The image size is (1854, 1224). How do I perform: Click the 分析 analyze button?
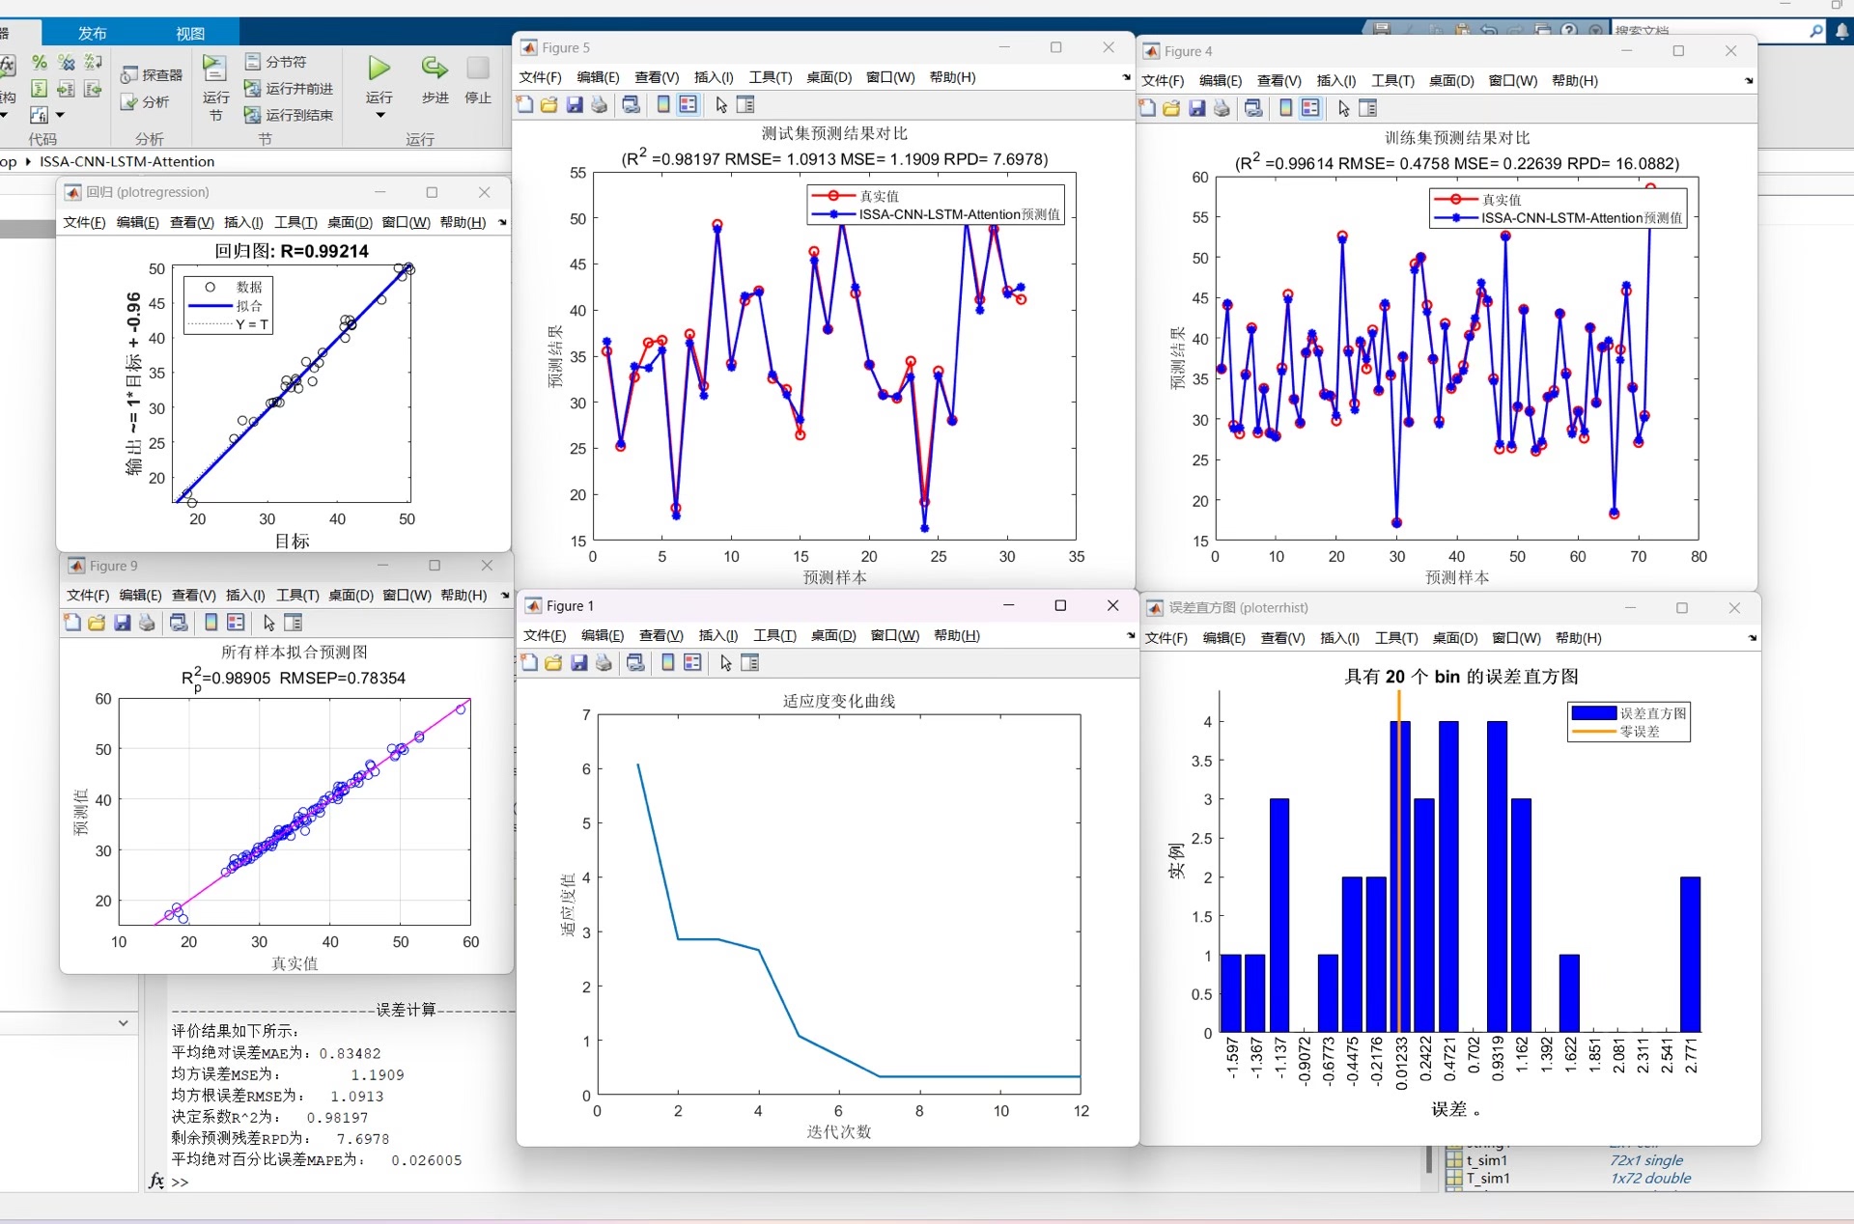(x=145, y=102)
